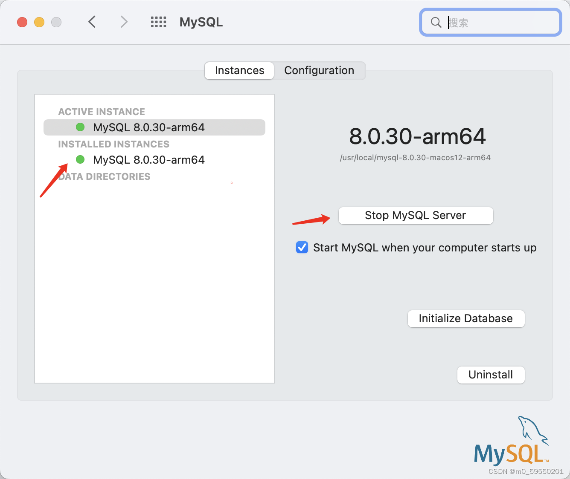Select MySQL 8.0.30-arm64 under Installed Instances

[148, 159]
